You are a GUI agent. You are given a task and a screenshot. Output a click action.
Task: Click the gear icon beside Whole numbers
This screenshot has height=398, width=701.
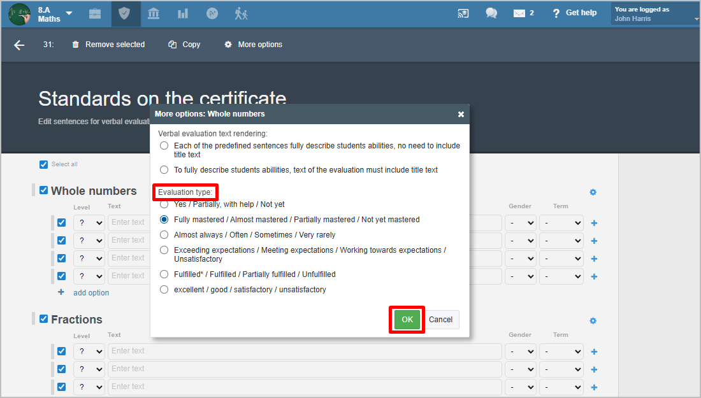pyautogui.click(x=593, y=192)
